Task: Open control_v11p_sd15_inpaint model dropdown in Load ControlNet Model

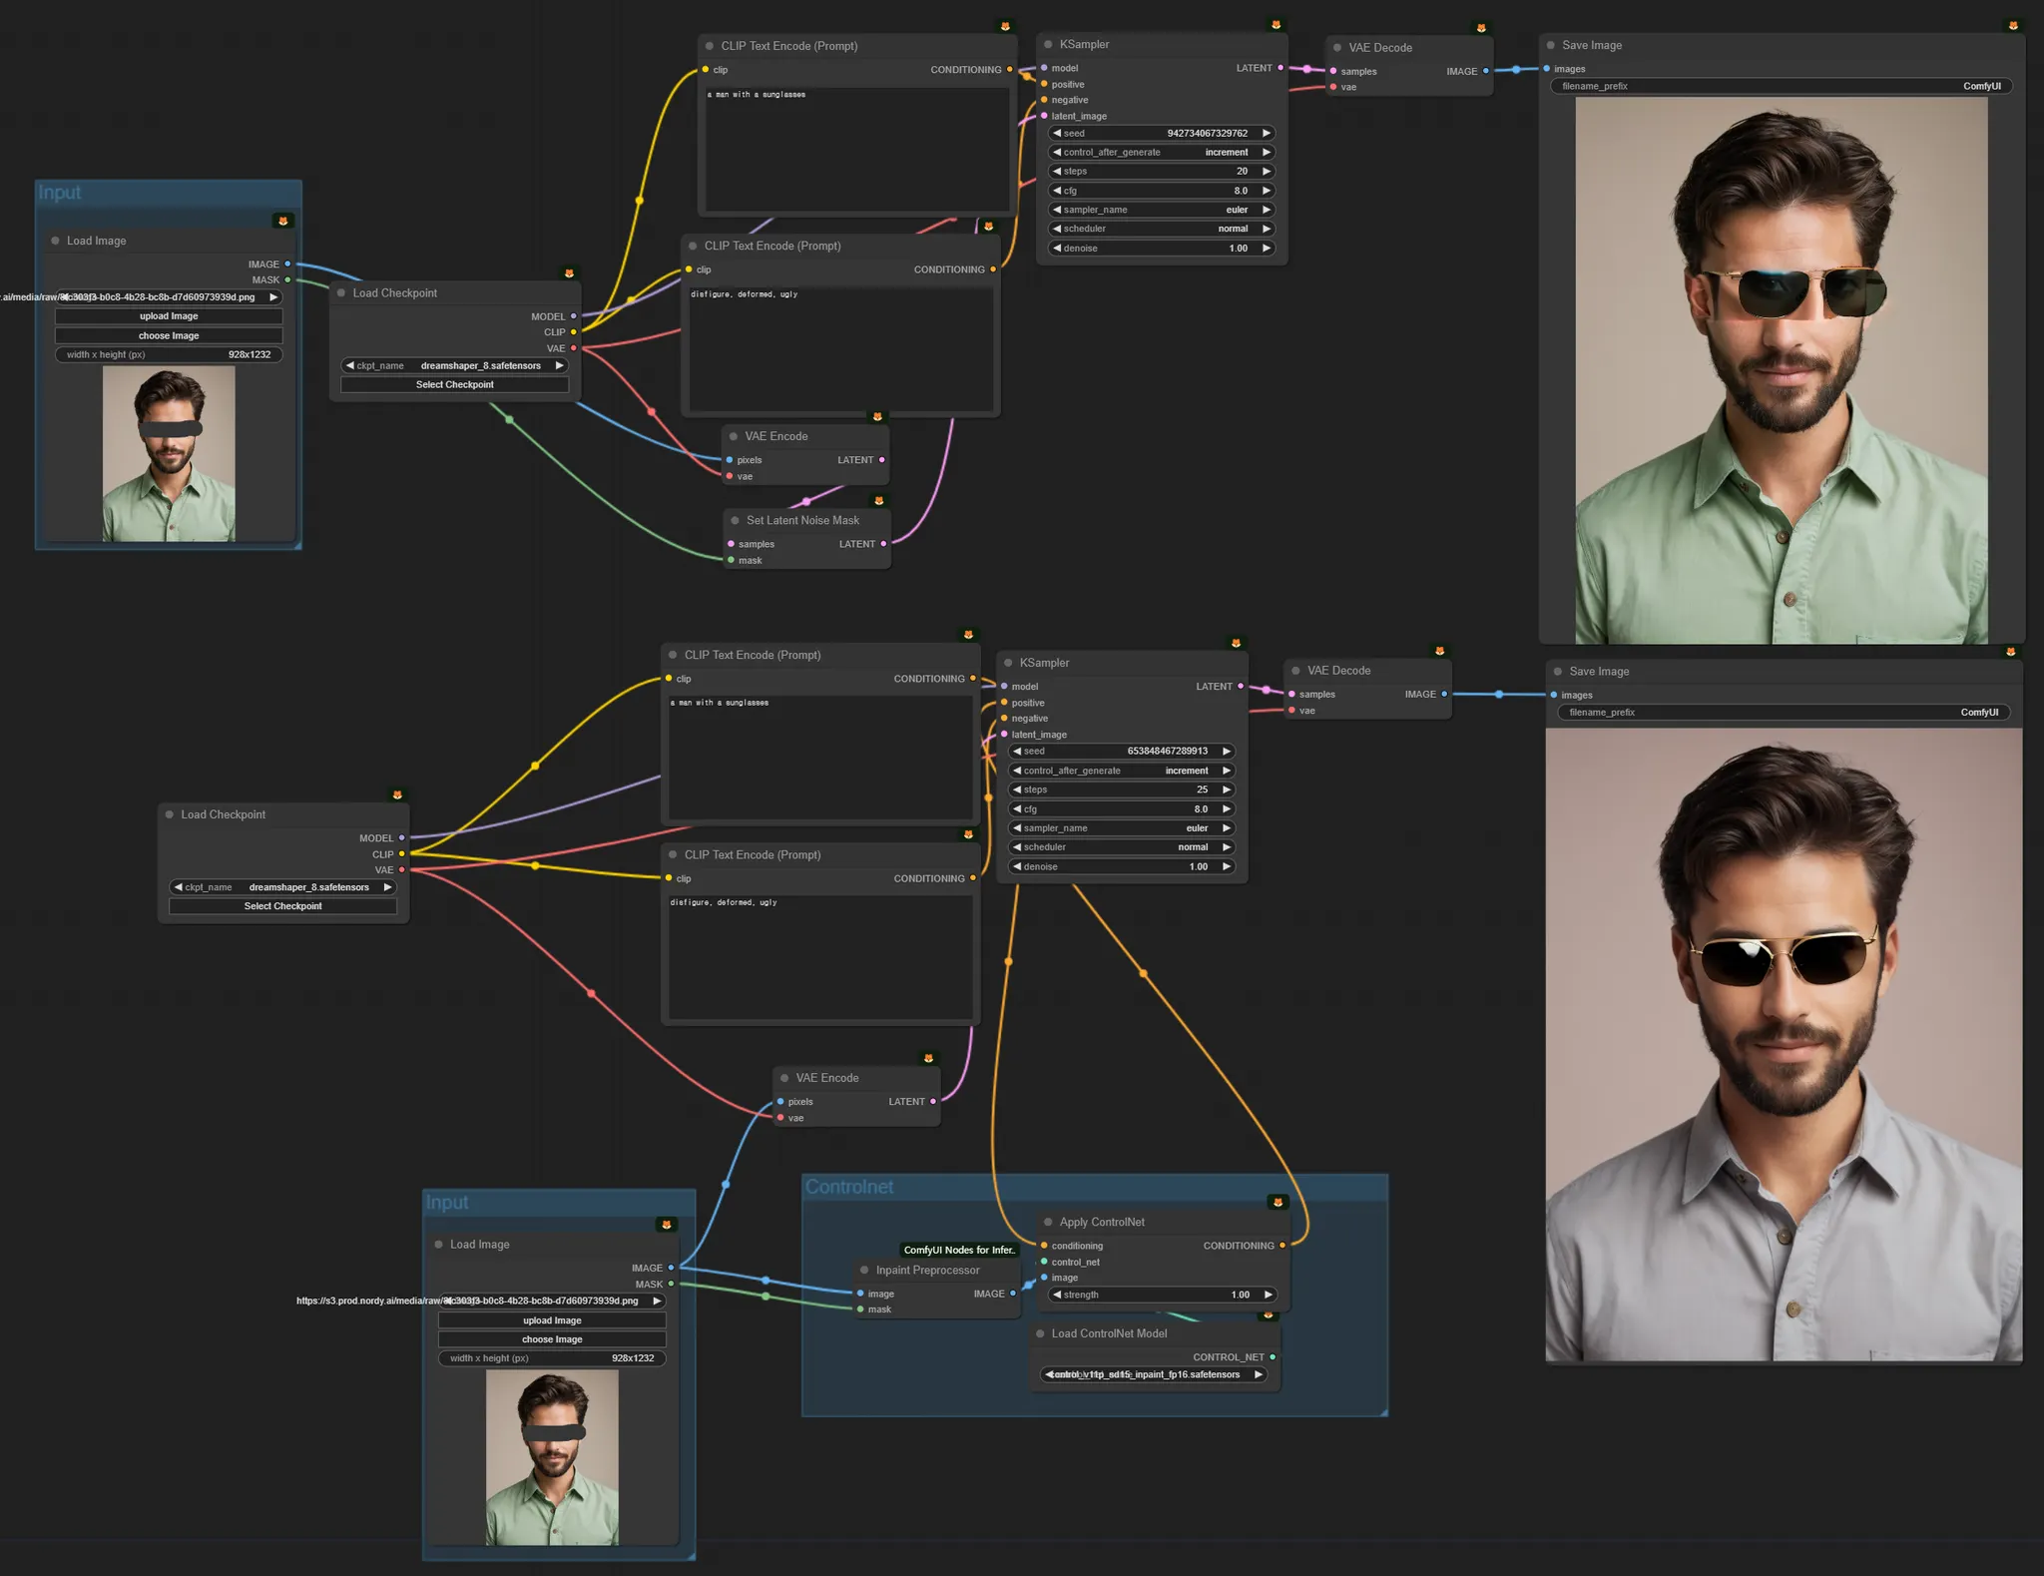Action: [1154, 1375]
